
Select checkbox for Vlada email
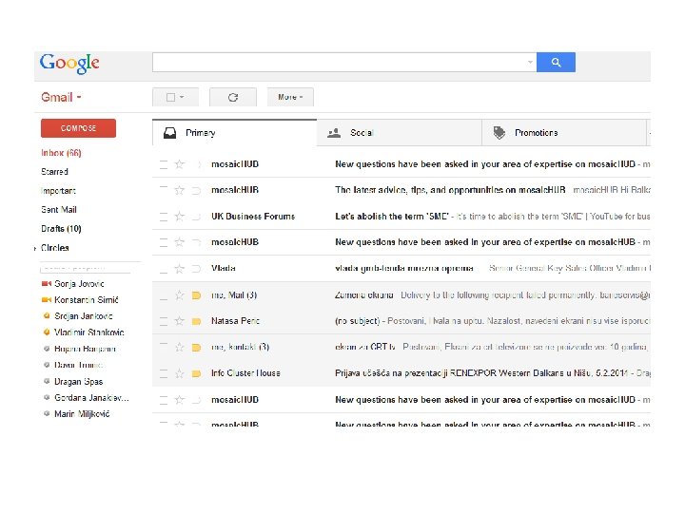(164, 269)
